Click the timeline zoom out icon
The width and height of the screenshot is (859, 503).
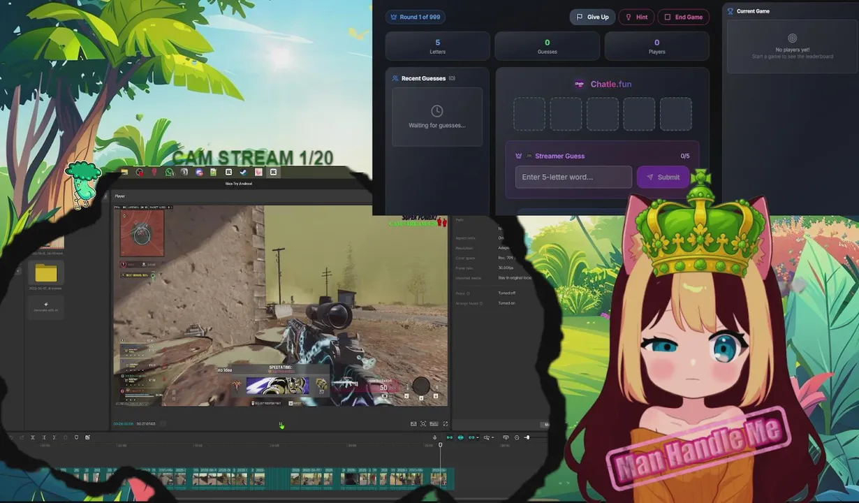pos(517,437)
